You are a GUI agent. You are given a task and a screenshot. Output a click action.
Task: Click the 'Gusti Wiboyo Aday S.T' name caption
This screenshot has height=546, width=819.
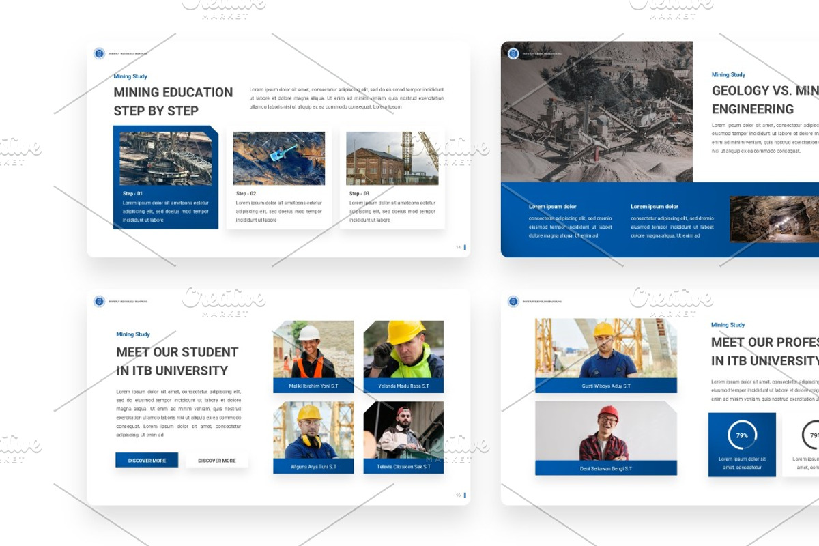point(606,386)
